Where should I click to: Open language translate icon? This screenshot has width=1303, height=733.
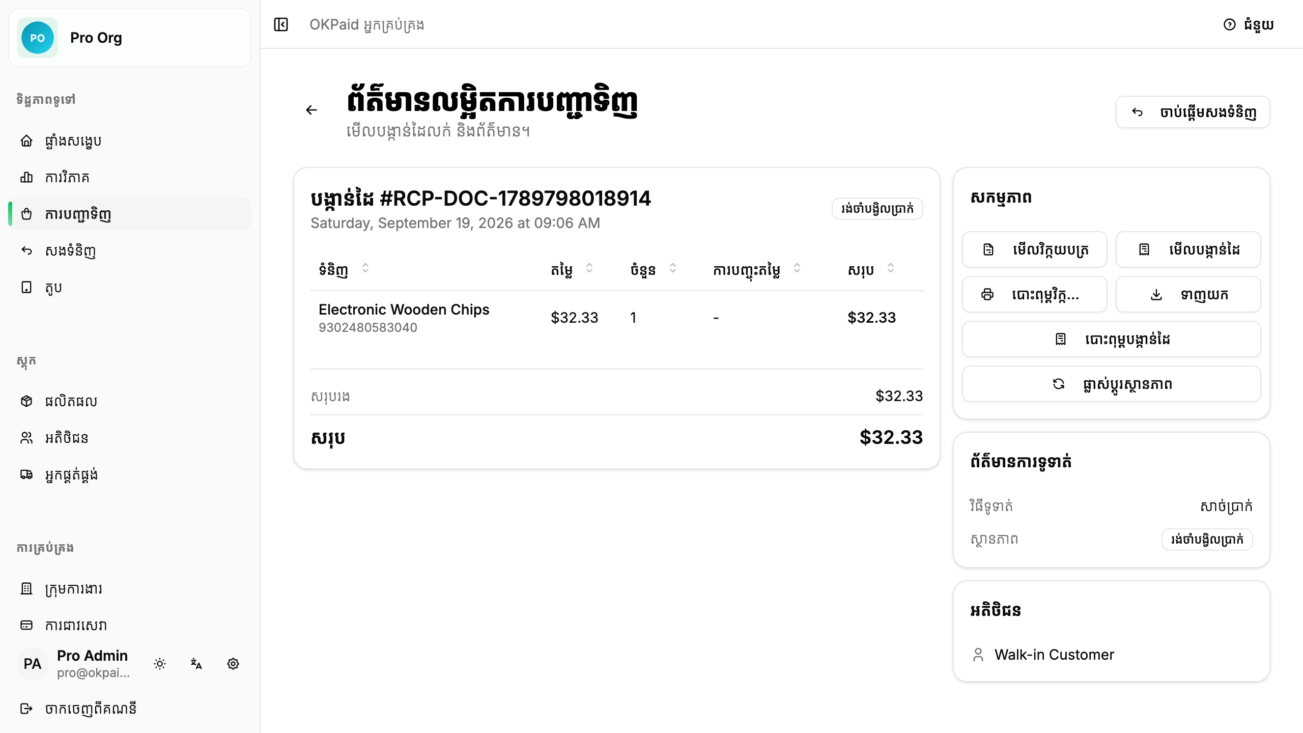196,664
